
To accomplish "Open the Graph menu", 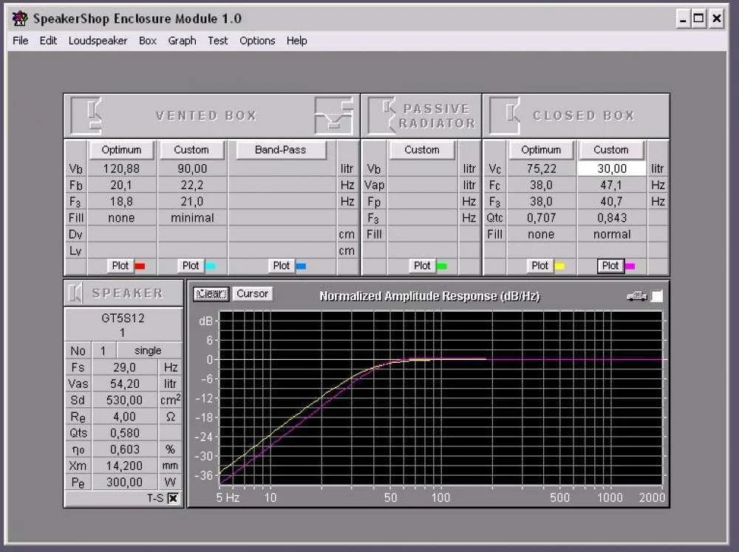I will (x=182, y=41).
